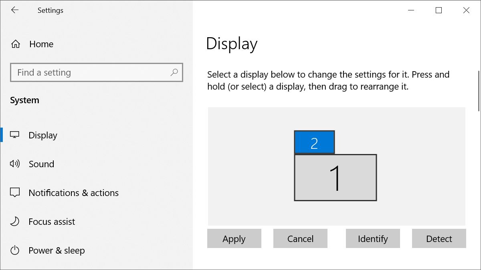Minimize the Settings window

click(x=411, y=10)
